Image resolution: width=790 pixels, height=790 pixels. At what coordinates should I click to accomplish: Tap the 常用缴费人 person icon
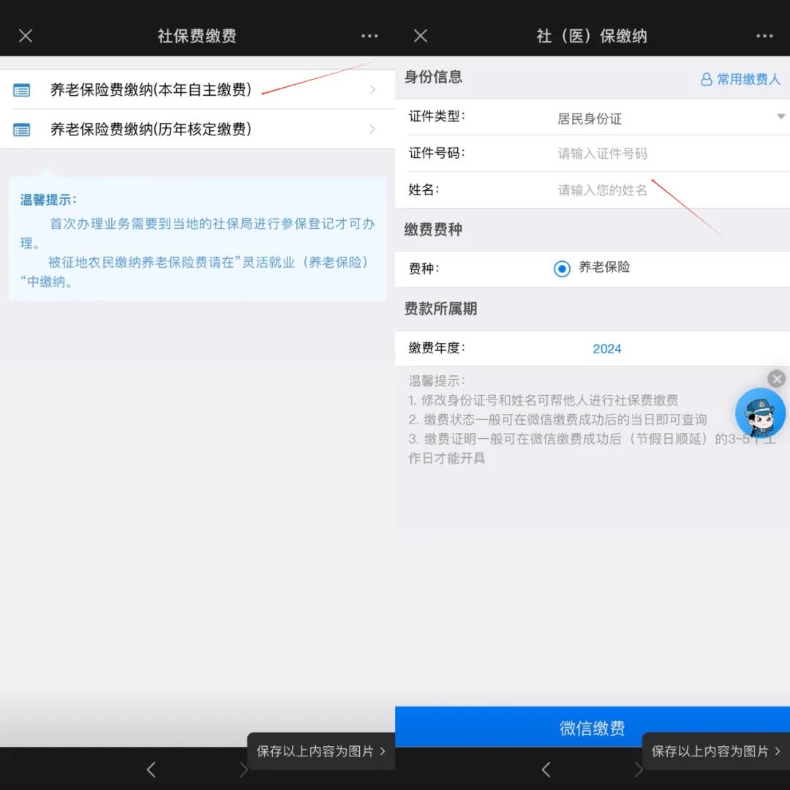coord(706,79)
